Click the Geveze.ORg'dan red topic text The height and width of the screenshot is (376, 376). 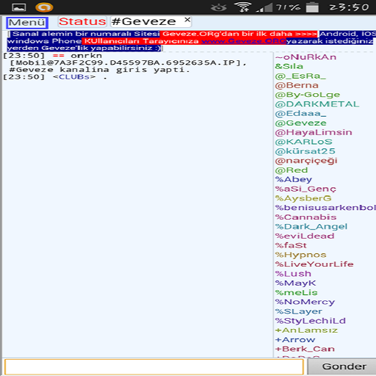(x=239, y=34)
